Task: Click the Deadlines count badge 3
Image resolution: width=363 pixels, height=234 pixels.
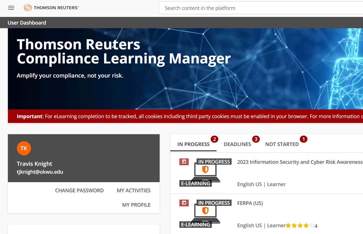Action: [256, 139]
